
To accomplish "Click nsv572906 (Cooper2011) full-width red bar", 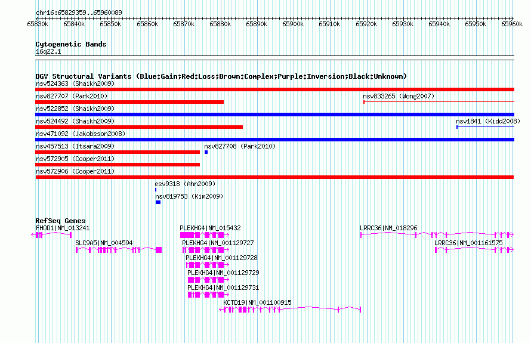I will 274,177.
